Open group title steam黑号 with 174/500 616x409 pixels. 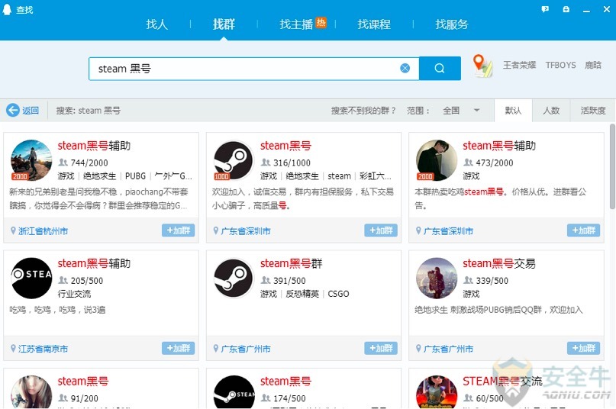[285, 381]
